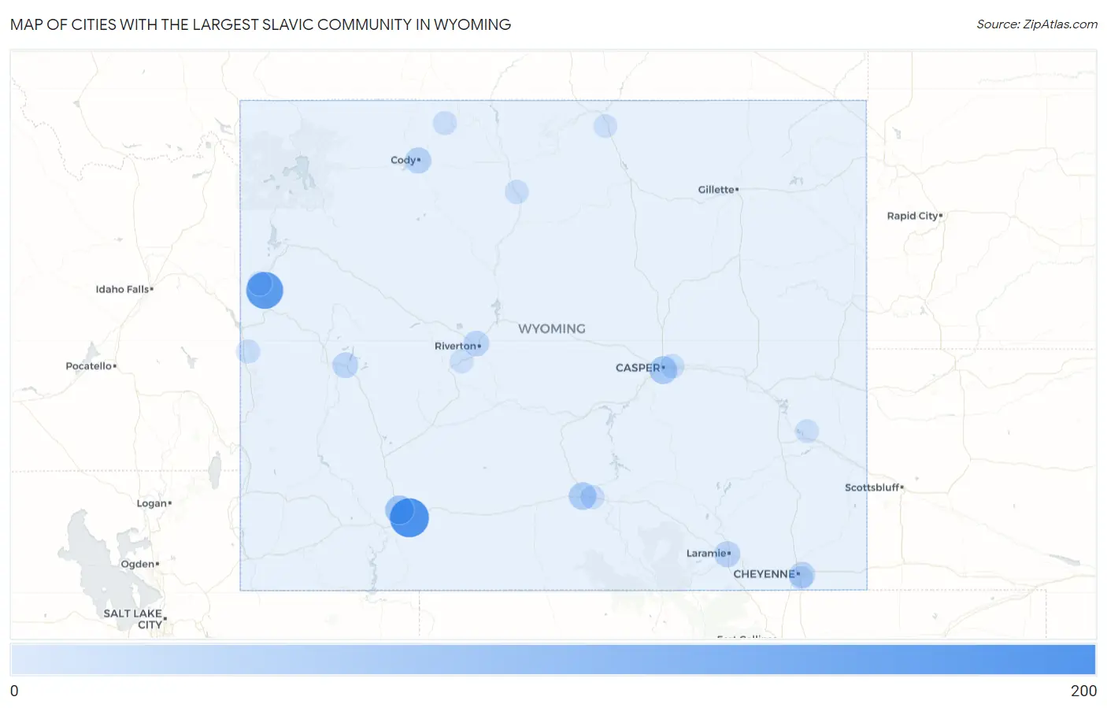This screenshot has width=1107, height=708.
Task: Select the bubble at Cody
Action: (418, 161)
